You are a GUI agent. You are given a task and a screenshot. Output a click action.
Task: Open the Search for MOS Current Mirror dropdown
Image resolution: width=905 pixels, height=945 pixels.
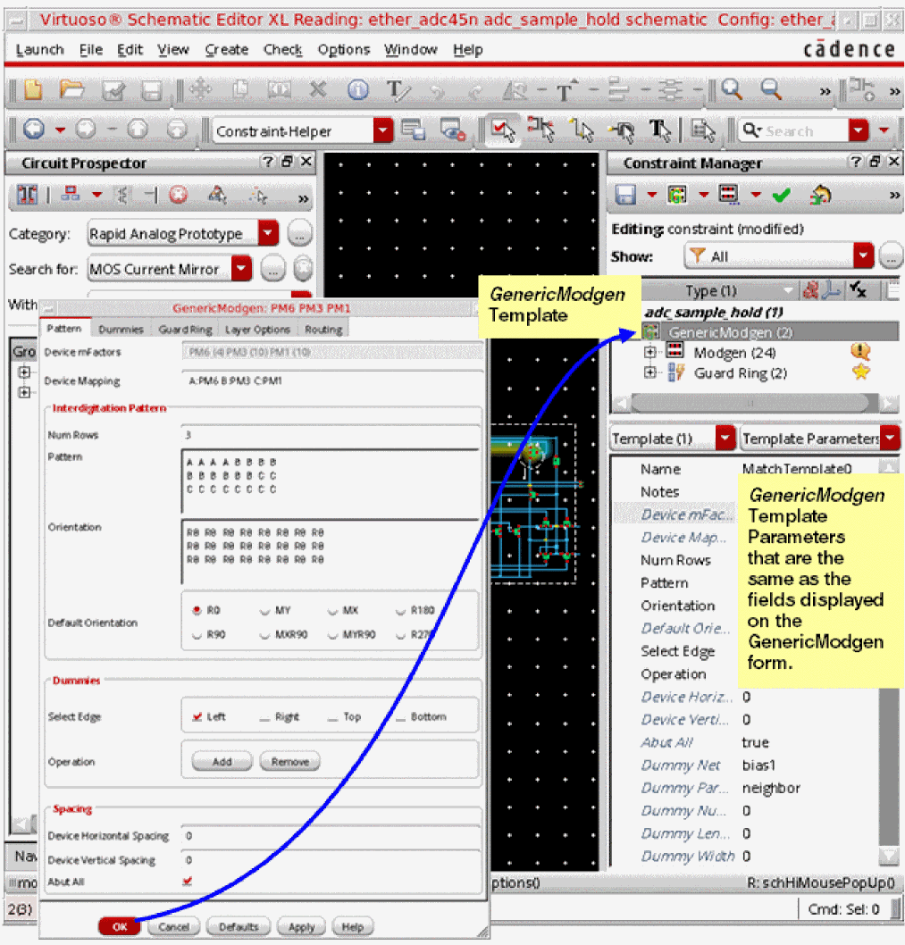pos(241,269)
